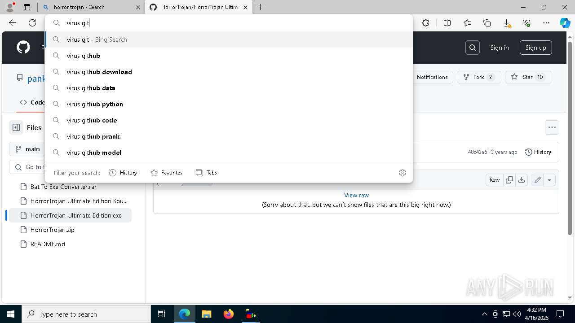
Task: Open commit 48c42a6 link
Action: coord(478,152)
